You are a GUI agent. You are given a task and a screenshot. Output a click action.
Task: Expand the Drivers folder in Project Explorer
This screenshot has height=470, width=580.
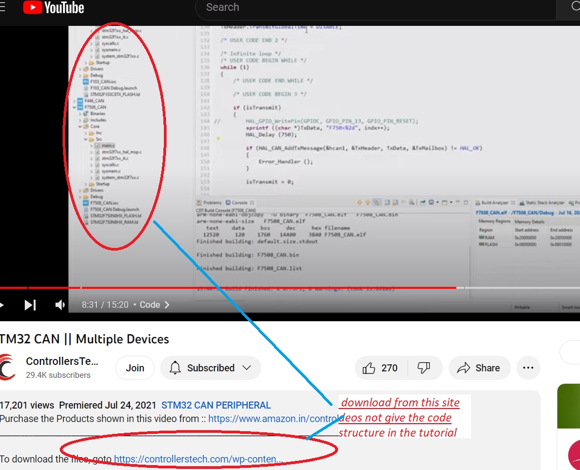pos(80,190)
